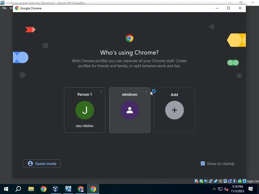Restore down the Oracle VM VirtualBox window
This screenshot has height=194, width=259.
[241, 3]
